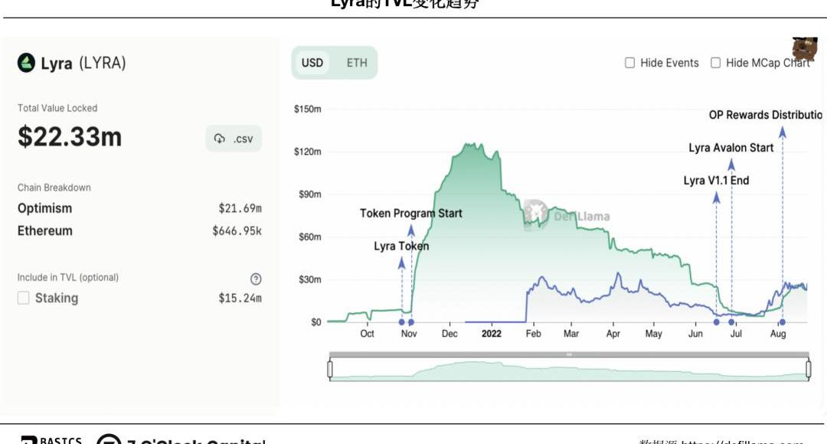Click the Lyra Avalon Start event dot
Screen dimensions: 827x444
tap(731, 322)
